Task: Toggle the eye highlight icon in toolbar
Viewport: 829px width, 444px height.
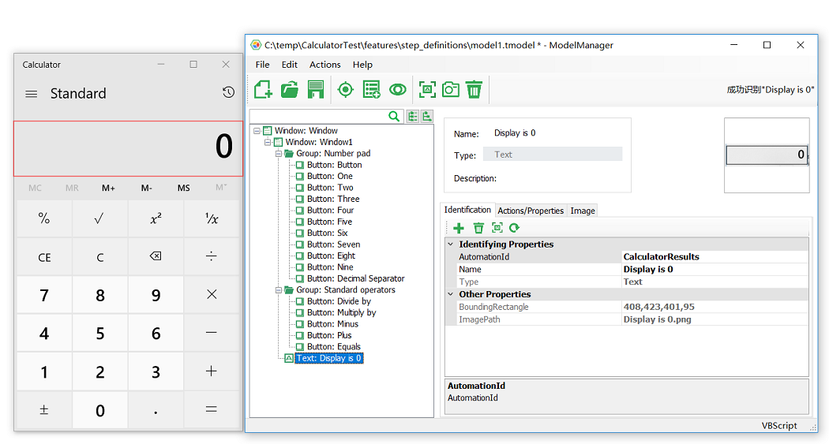Action: (398, 90)
